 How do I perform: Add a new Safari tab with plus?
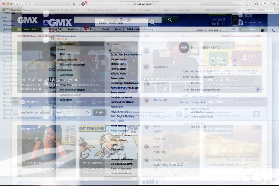[277, 10]
